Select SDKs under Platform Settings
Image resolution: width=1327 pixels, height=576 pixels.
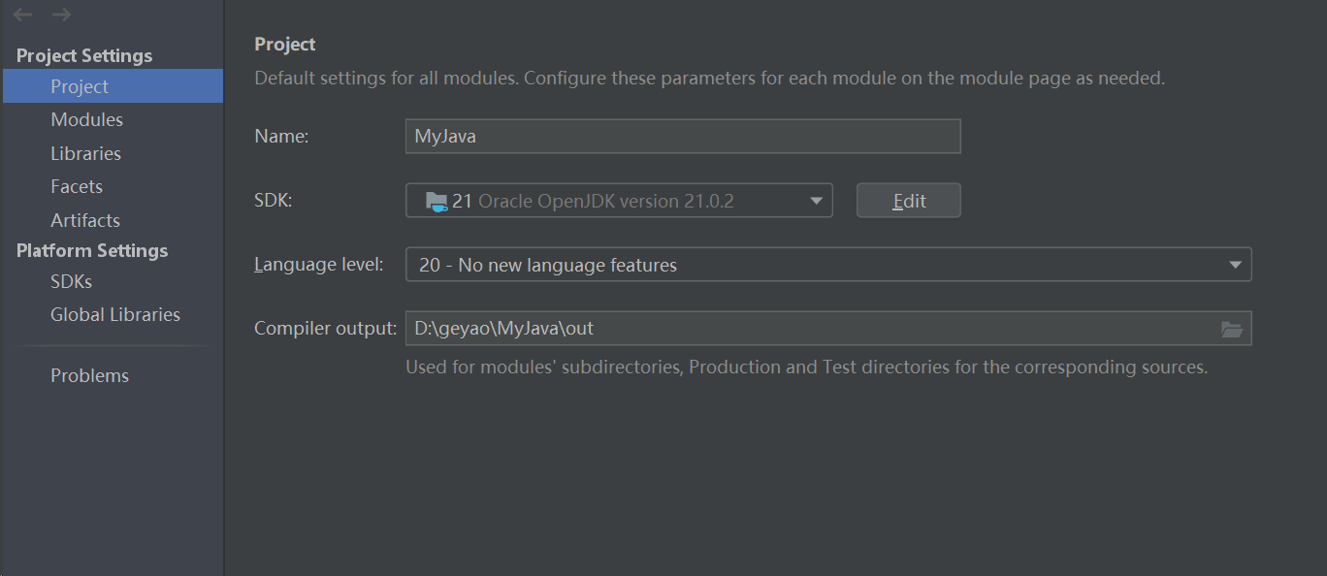point(71,281)
